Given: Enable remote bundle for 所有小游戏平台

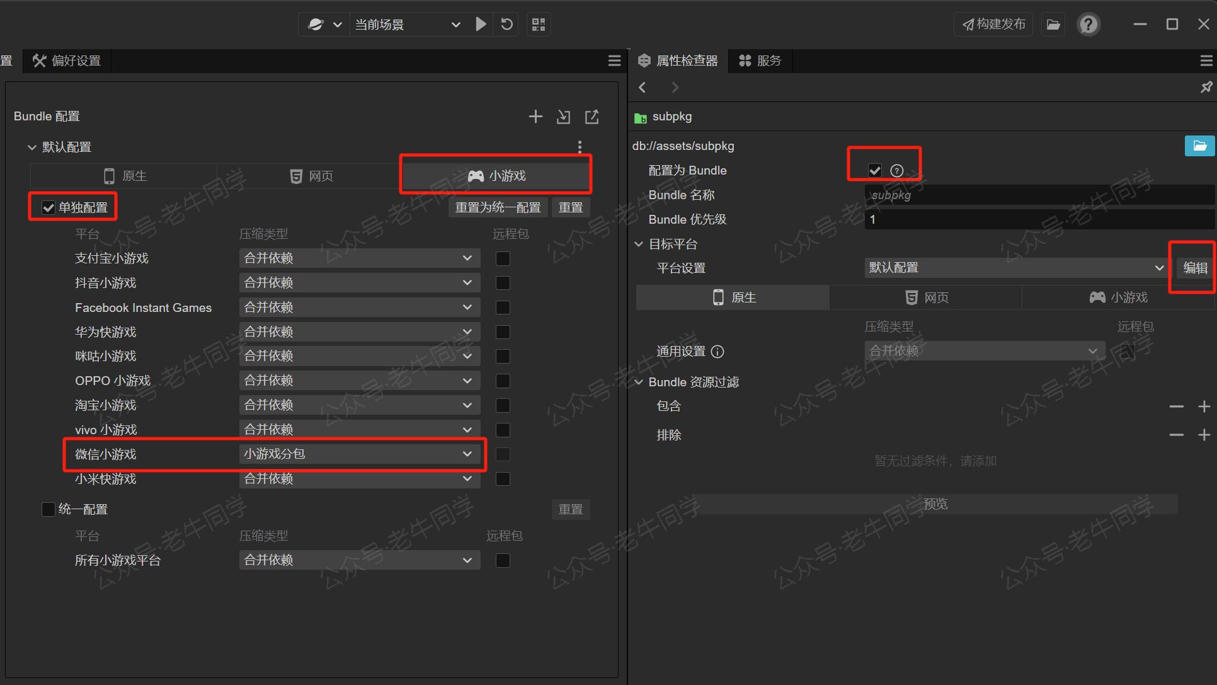Looking at the screenshot, I should coord(503,560).
